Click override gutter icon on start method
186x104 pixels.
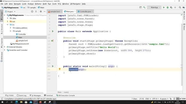pyautogui.click(x=52, y=41)
